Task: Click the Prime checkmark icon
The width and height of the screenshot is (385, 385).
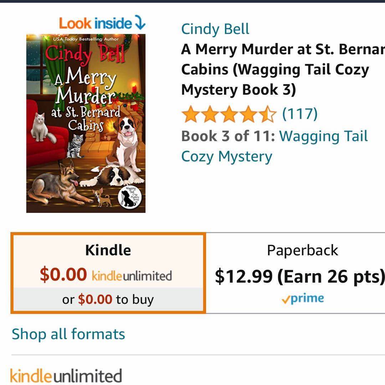Action: coord(285,300)
